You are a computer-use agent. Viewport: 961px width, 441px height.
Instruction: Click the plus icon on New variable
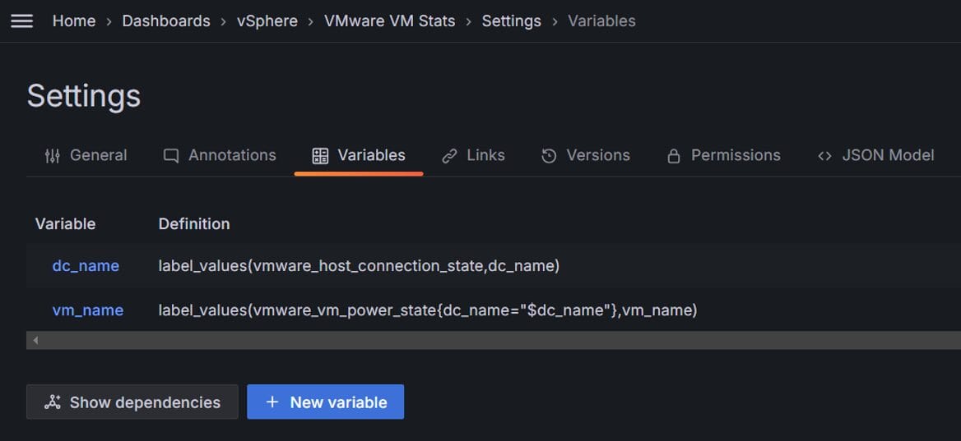pos(272,402)
